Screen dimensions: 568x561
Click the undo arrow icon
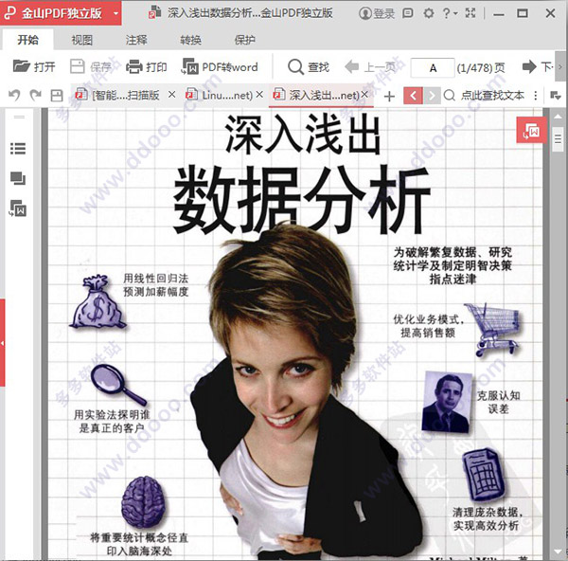click(14, 96)
